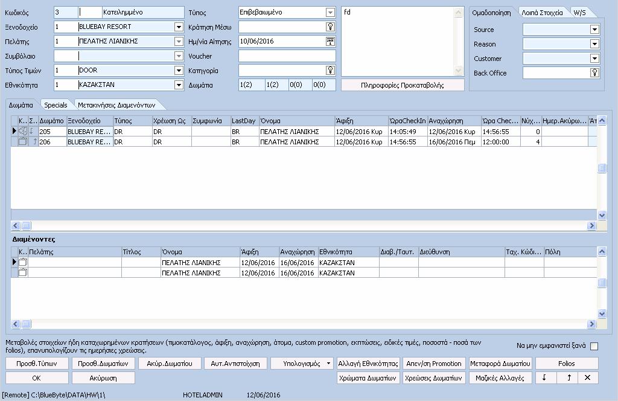The image size is (618, 401).
Task: Click Αλλαγή Εθνικότητας button
Action: tap(368, 364)
